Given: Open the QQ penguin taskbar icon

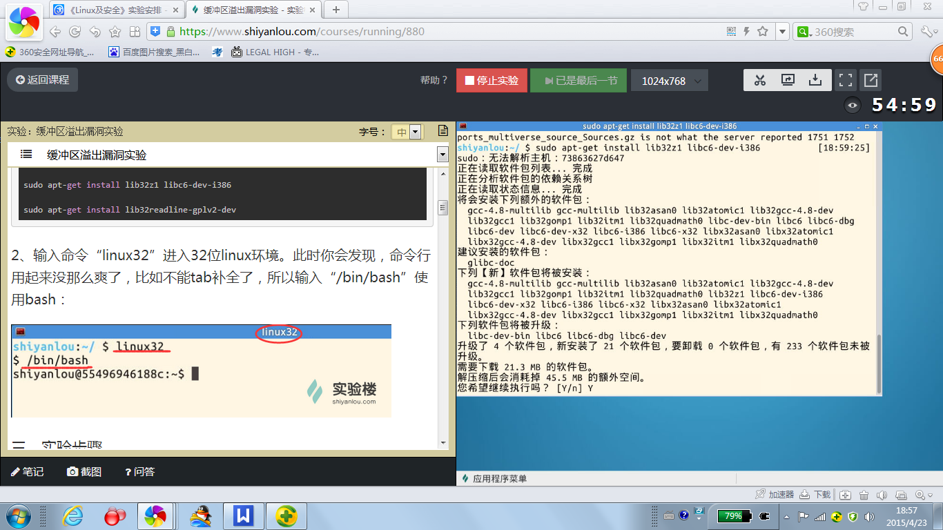Looking at the screenshot, I should (201, 516).
